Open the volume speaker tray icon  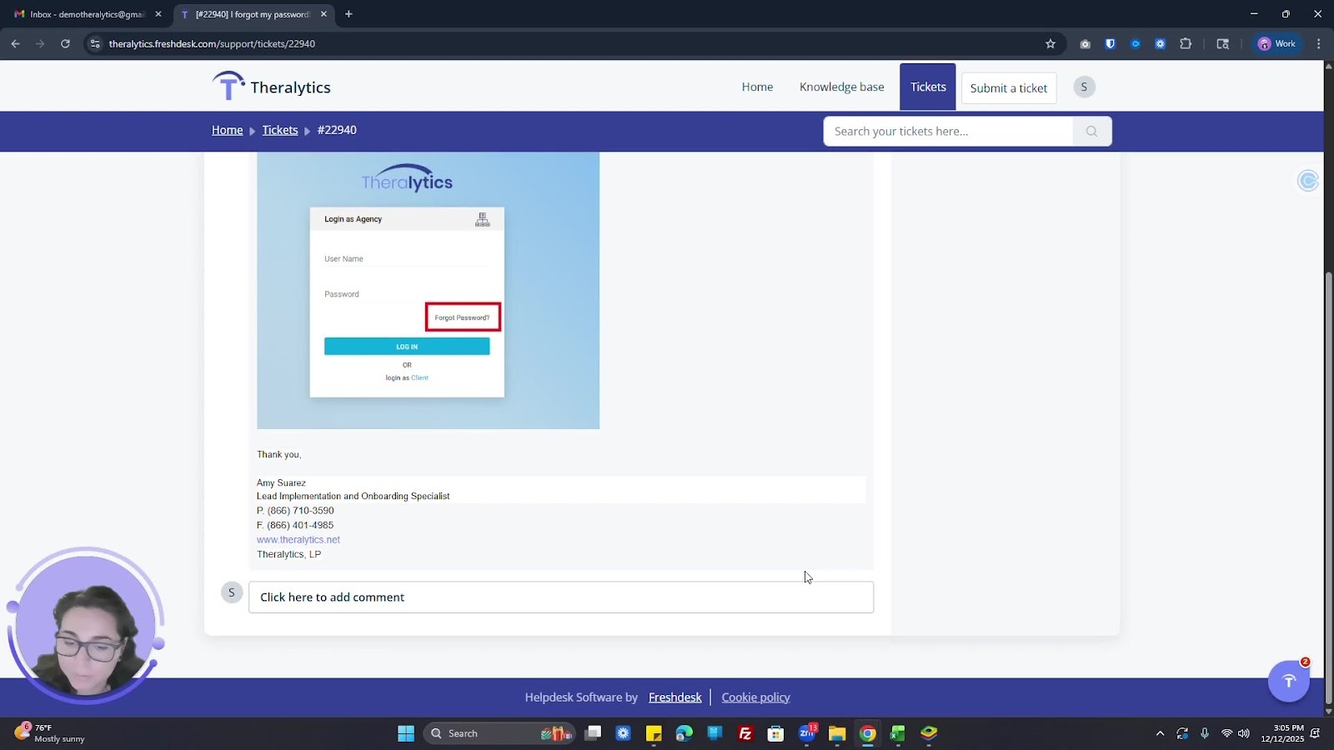point(1244,733)
